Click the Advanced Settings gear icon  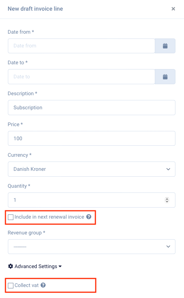(11, 266)
